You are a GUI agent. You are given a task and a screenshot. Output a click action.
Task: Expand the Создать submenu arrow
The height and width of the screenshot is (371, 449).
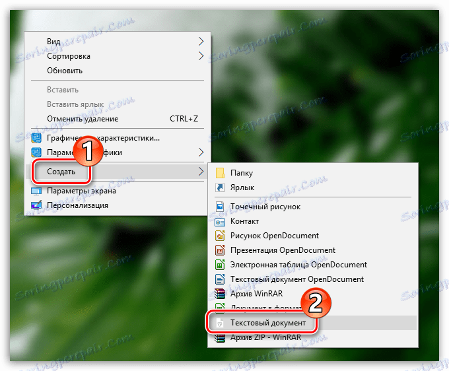tap(201, 172)
